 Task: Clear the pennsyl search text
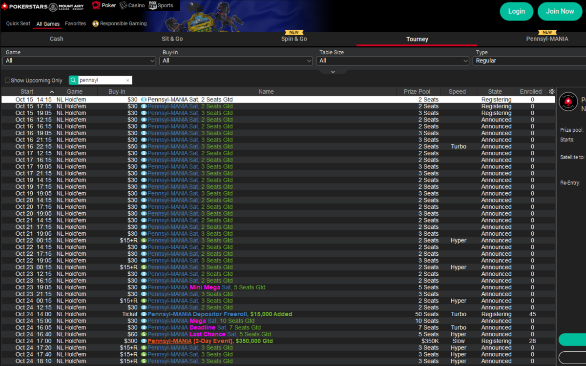point(128,81)
